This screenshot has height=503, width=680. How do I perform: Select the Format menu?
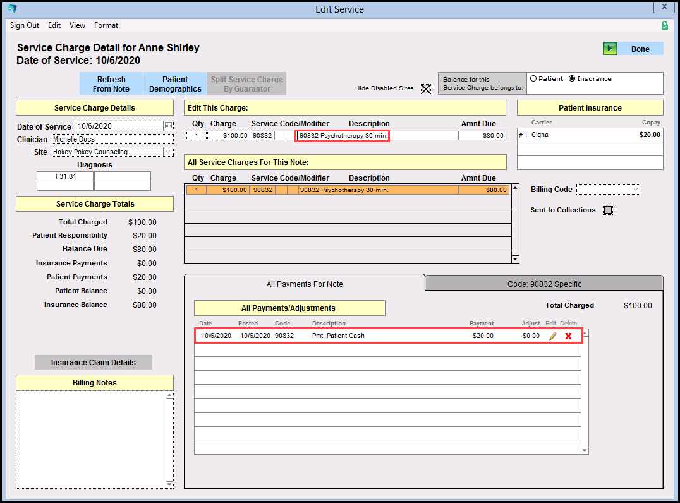[106, 25]
